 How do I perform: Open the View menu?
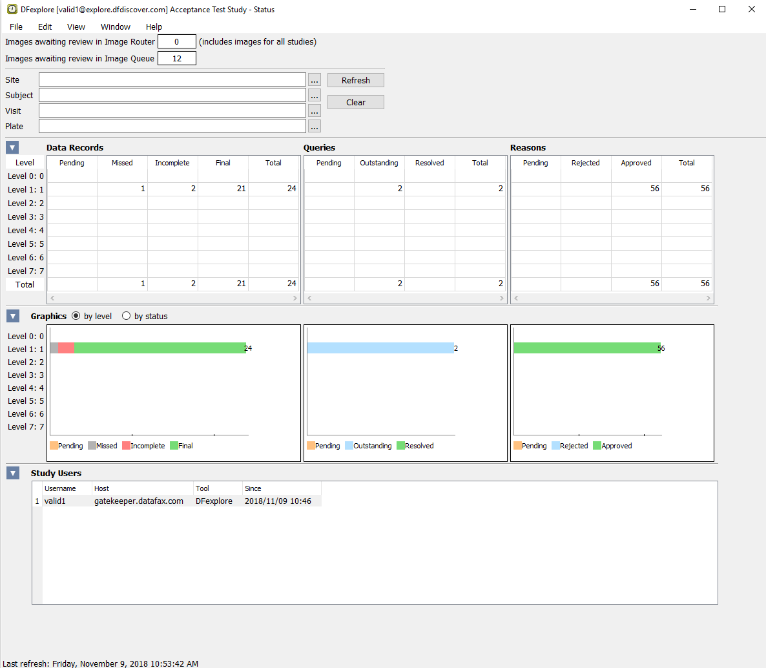tap(76, 26)
